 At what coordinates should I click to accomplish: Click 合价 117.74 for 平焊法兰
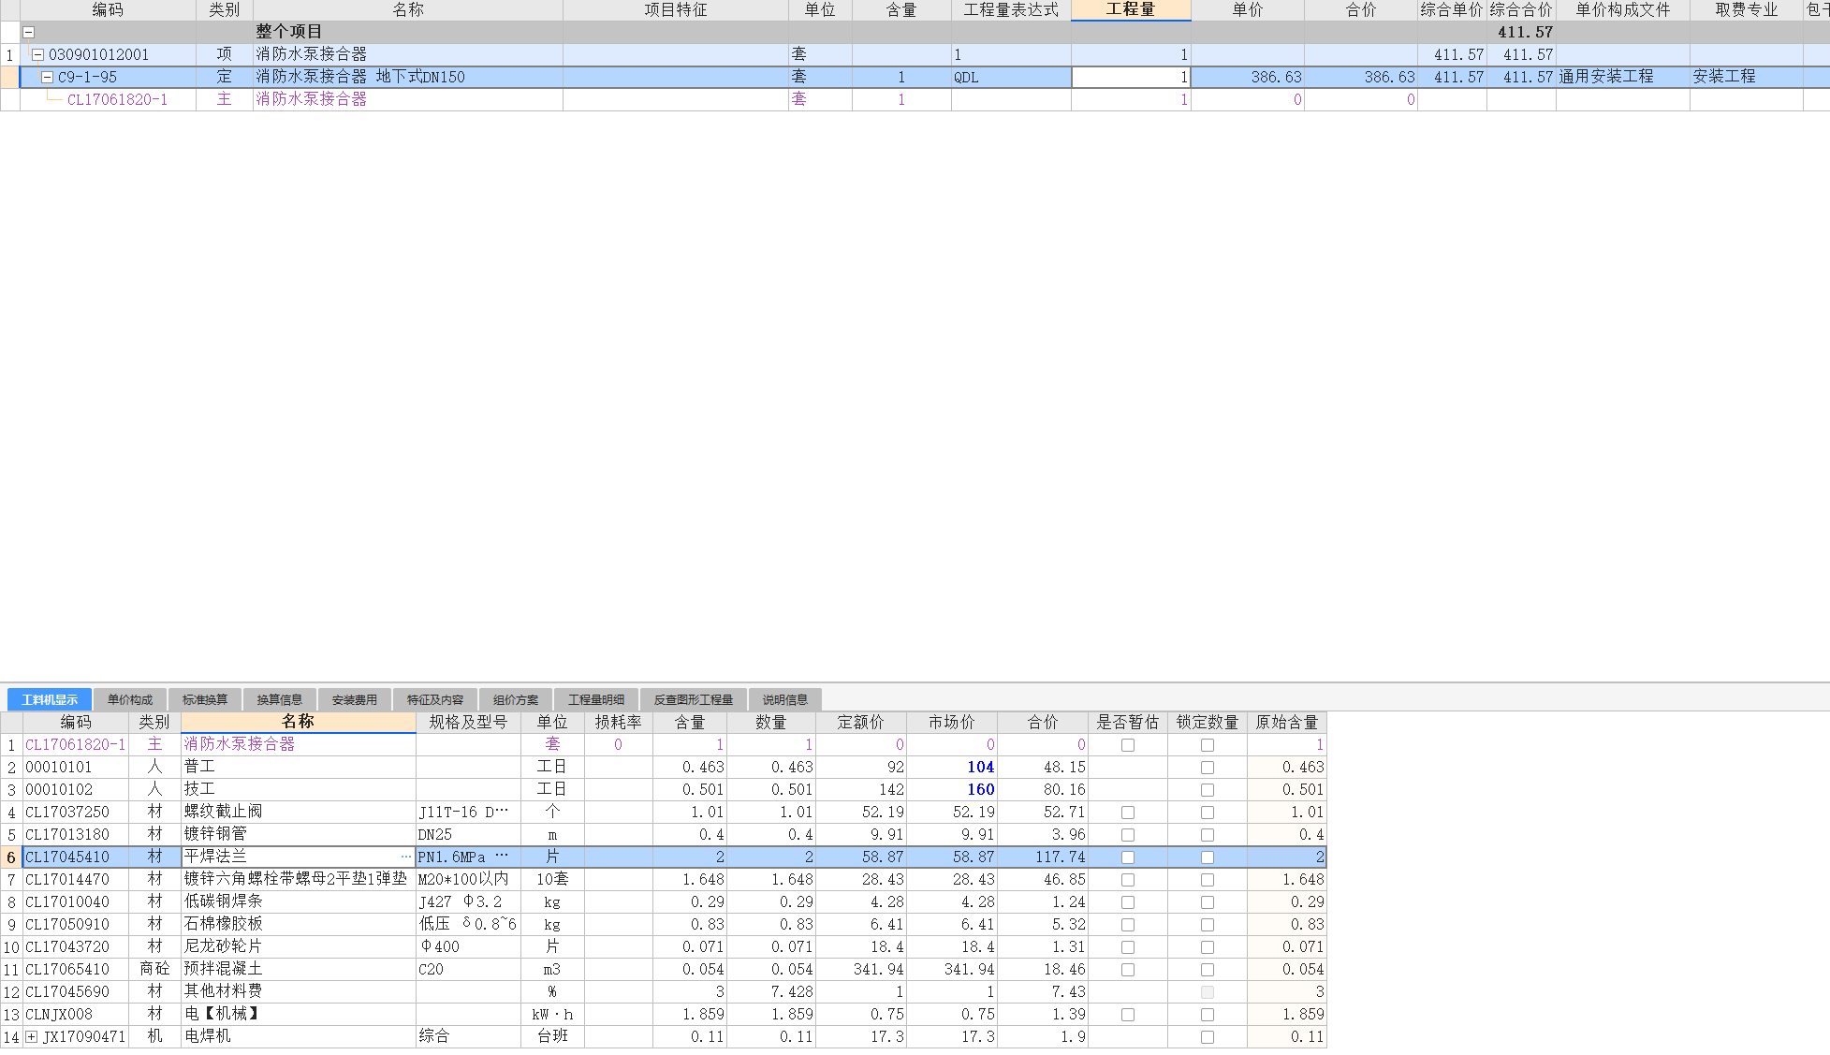pos(1043,857)
